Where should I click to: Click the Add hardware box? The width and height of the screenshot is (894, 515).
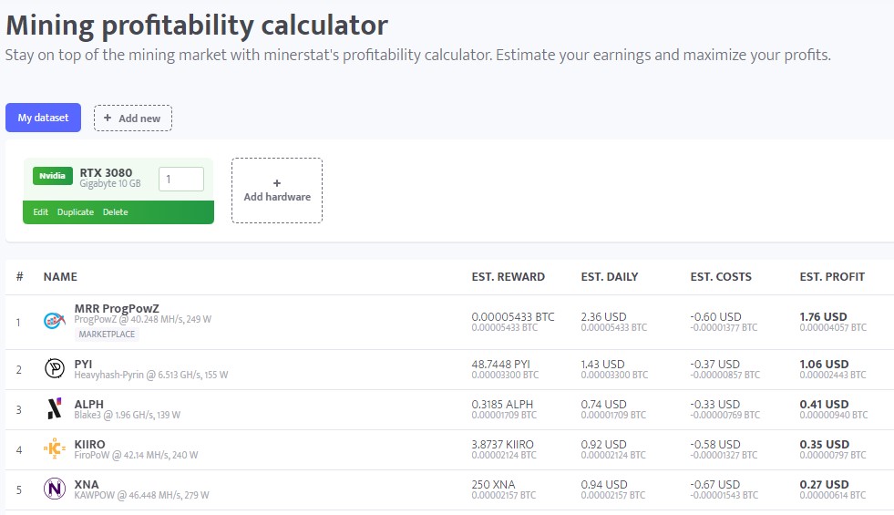[x=277, y=191]
